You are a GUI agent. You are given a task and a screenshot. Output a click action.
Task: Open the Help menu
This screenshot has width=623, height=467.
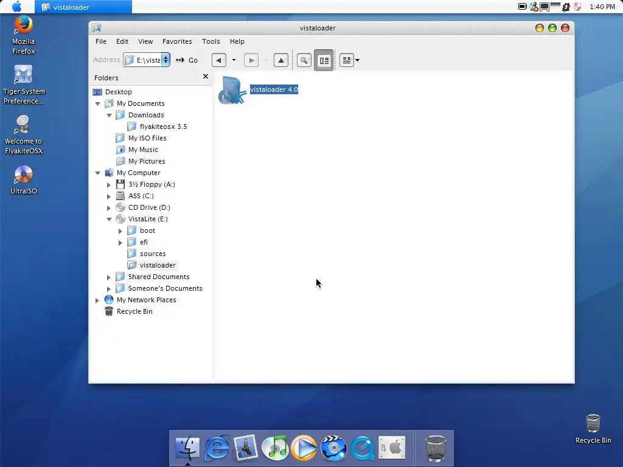coord(237,41)
